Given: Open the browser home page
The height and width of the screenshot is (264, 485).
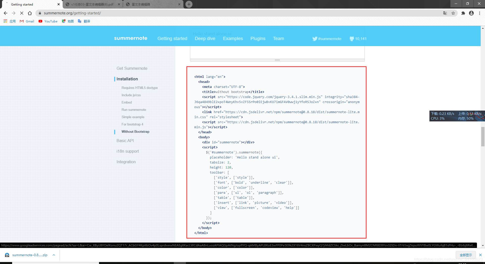Looking at the screenshot, I should 30,13.
